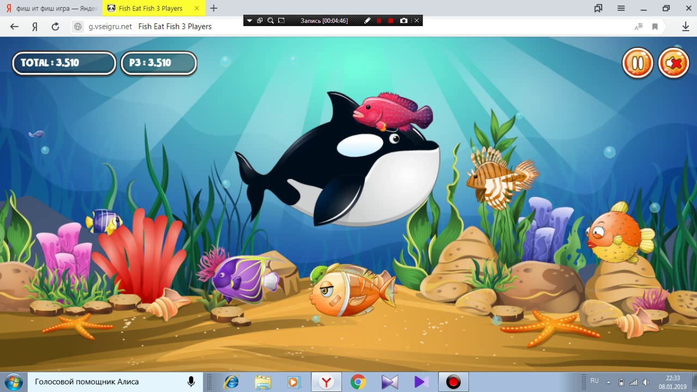The width and height of the screenshot is (697, 392).
Task: Stop the screen recording
Action: pos(390,21)
